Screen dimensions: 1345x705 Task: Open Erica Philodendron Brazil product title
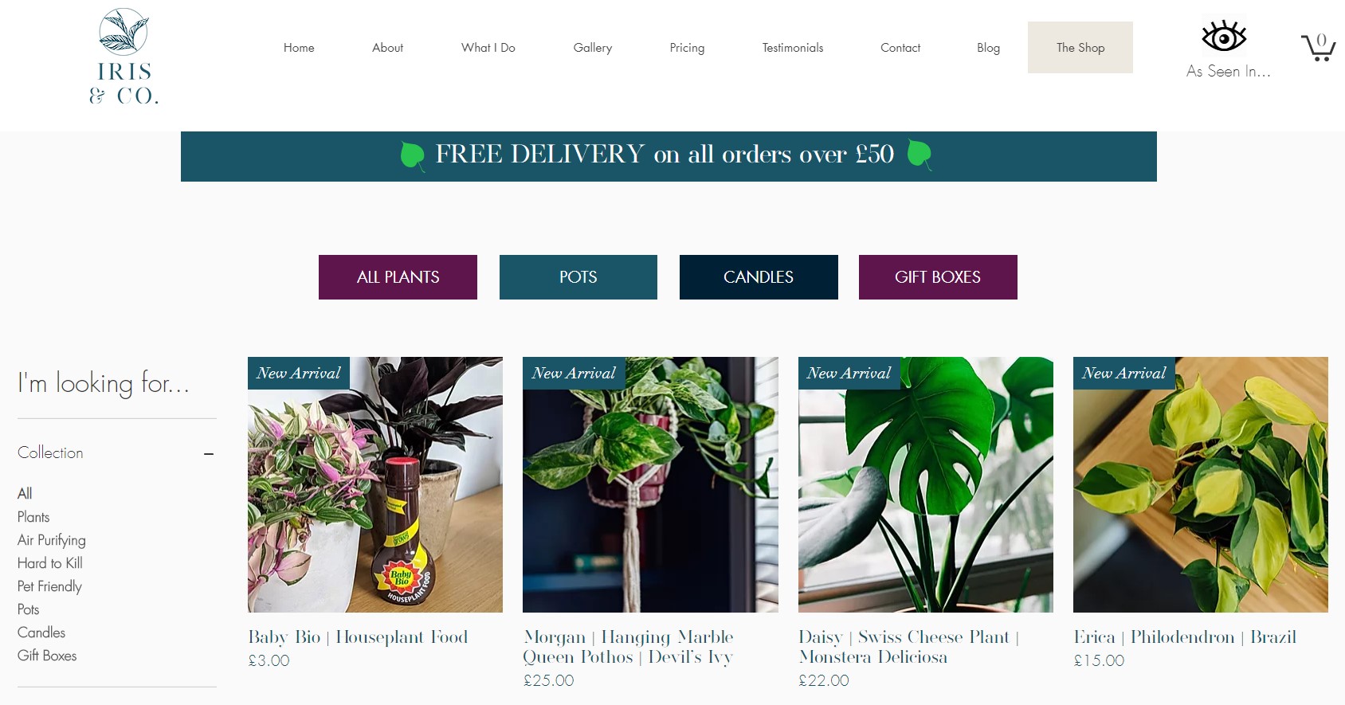coord(1185,637)
